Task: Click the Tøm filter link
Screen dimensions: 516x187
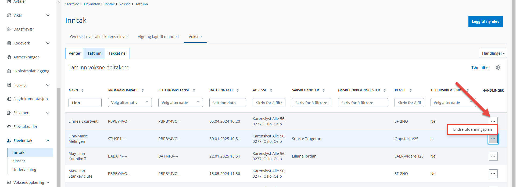Action: pyautogui.click(x=480, y=68)
